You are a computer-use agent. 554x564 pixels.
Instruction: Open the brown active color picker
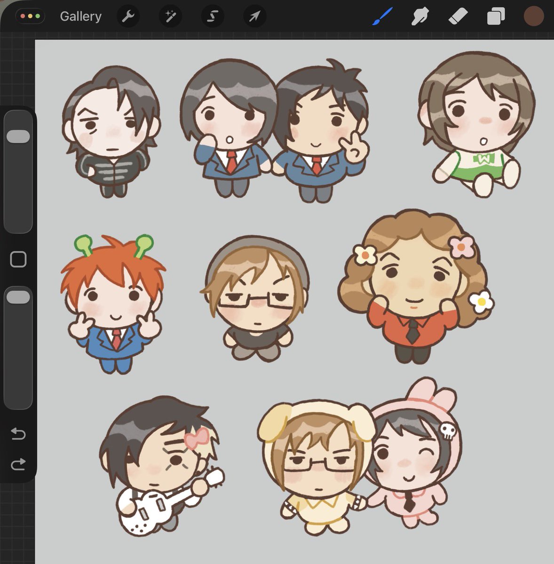(534, 16)
